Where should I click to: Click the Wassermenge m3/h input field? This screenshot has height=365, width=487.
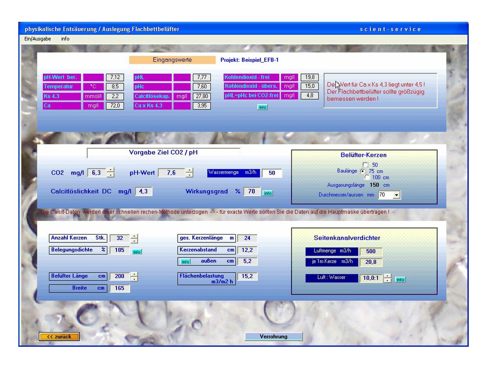click(x=272, y=173)
